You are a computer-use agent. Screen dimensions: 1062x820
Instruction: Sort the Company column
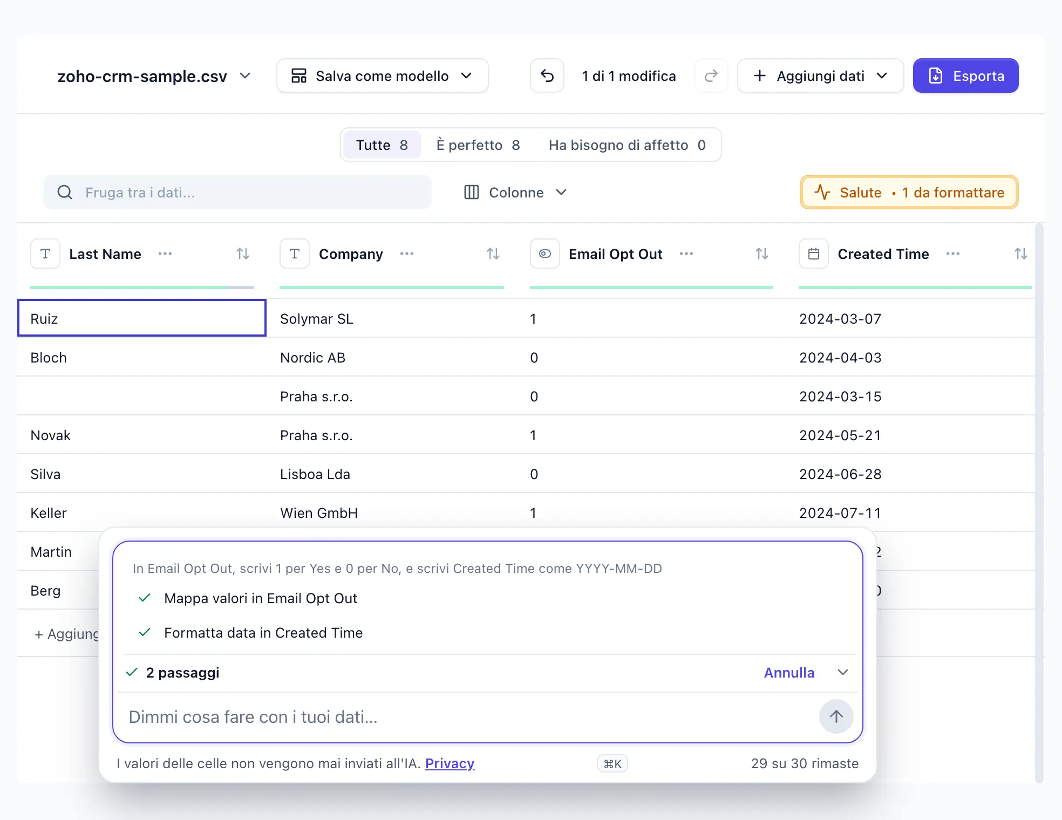(493, 254)
